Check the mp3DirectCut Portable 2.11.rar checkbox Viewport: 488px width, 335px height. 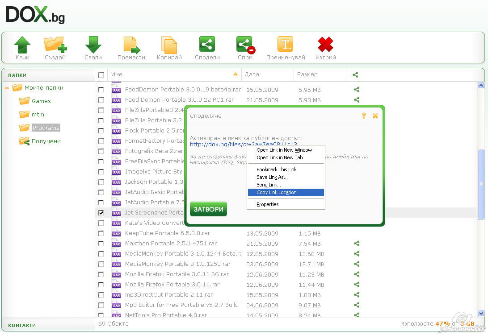click(101, 294)
